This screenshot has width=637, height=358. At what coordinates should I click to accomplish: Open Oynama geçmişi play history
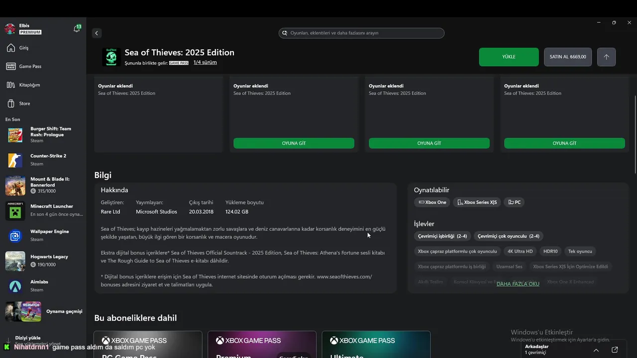tap(43, 312)
